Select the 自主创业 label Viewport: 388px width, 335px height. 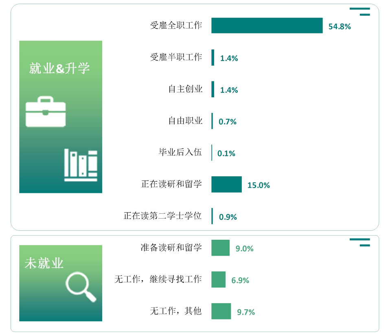(185, 89)
